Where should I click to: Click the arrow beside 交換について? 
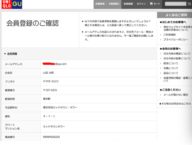tap(161, 68)
